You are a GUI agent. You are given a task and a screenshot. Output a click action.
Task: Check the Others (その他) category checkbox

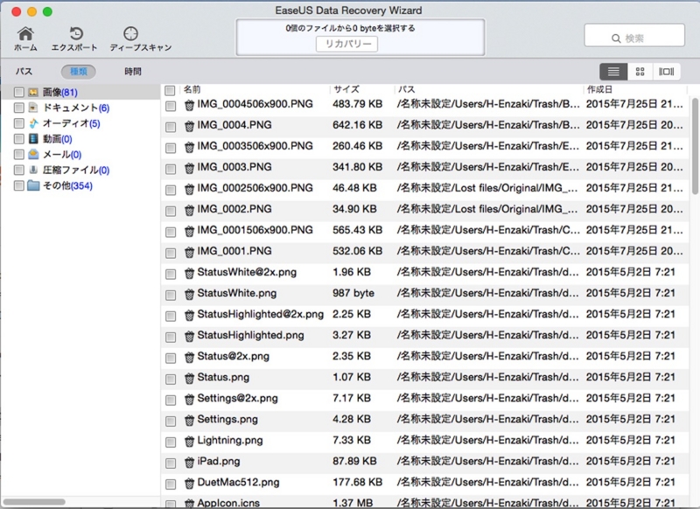pos(18,185)
